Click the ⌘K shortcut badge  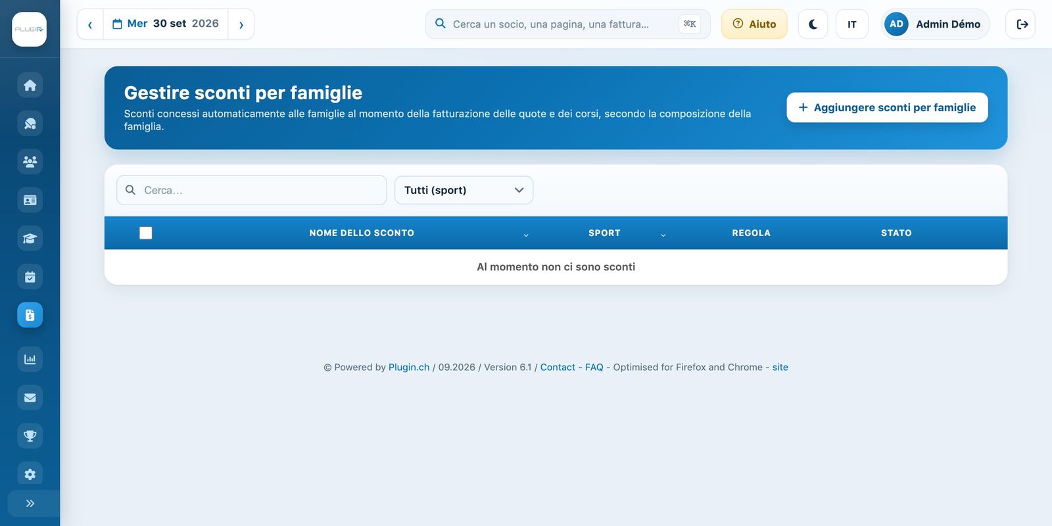(690, 24)
